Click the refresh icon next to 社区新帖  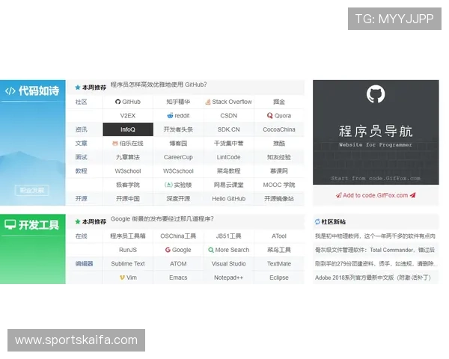pos(317,221)
